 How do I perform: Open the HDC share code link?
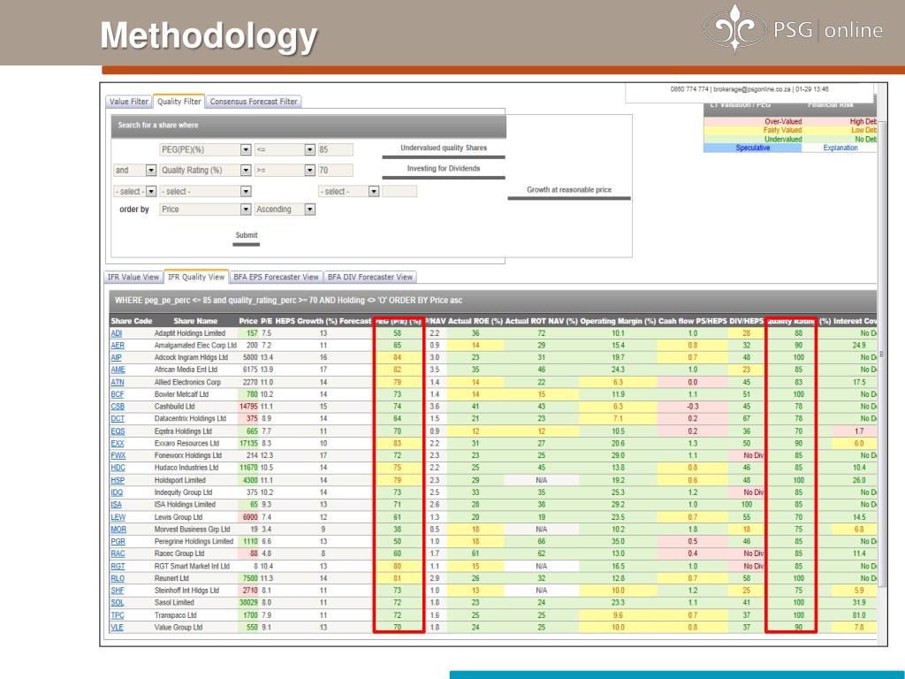118,468
